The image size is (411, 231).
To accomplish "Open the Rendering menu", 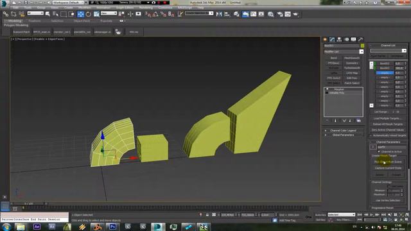I will [x=146, y=8].
